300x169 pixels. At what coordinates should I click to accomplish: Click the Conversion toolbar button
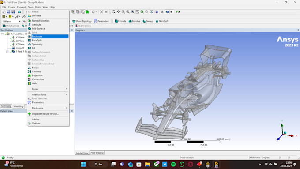click(83, 26)
